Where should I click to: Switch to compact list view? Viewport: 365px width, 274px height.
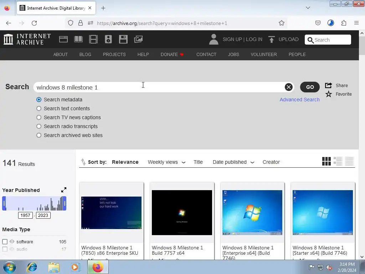pyautogui.click(x=349, y=161)
